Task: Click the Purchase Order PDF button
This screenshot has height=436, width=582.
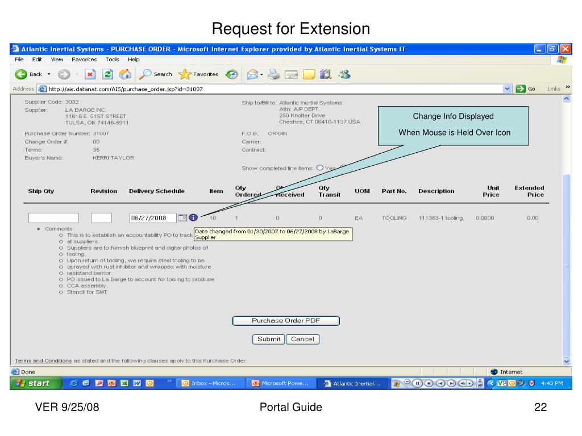Action: (286, 321)
